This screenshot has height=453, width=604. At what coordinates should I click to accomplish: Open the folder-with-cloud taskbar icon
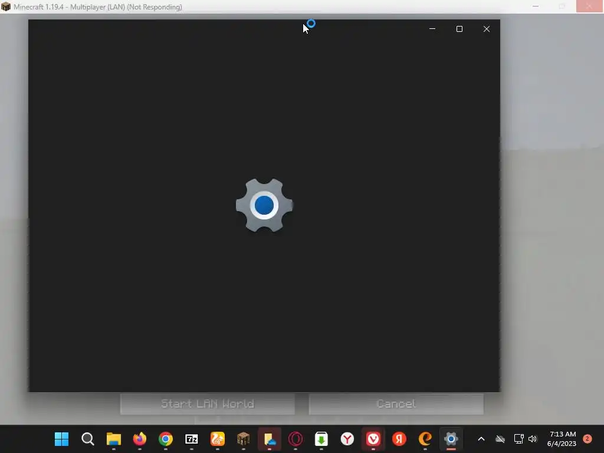(x=269, y=439)
